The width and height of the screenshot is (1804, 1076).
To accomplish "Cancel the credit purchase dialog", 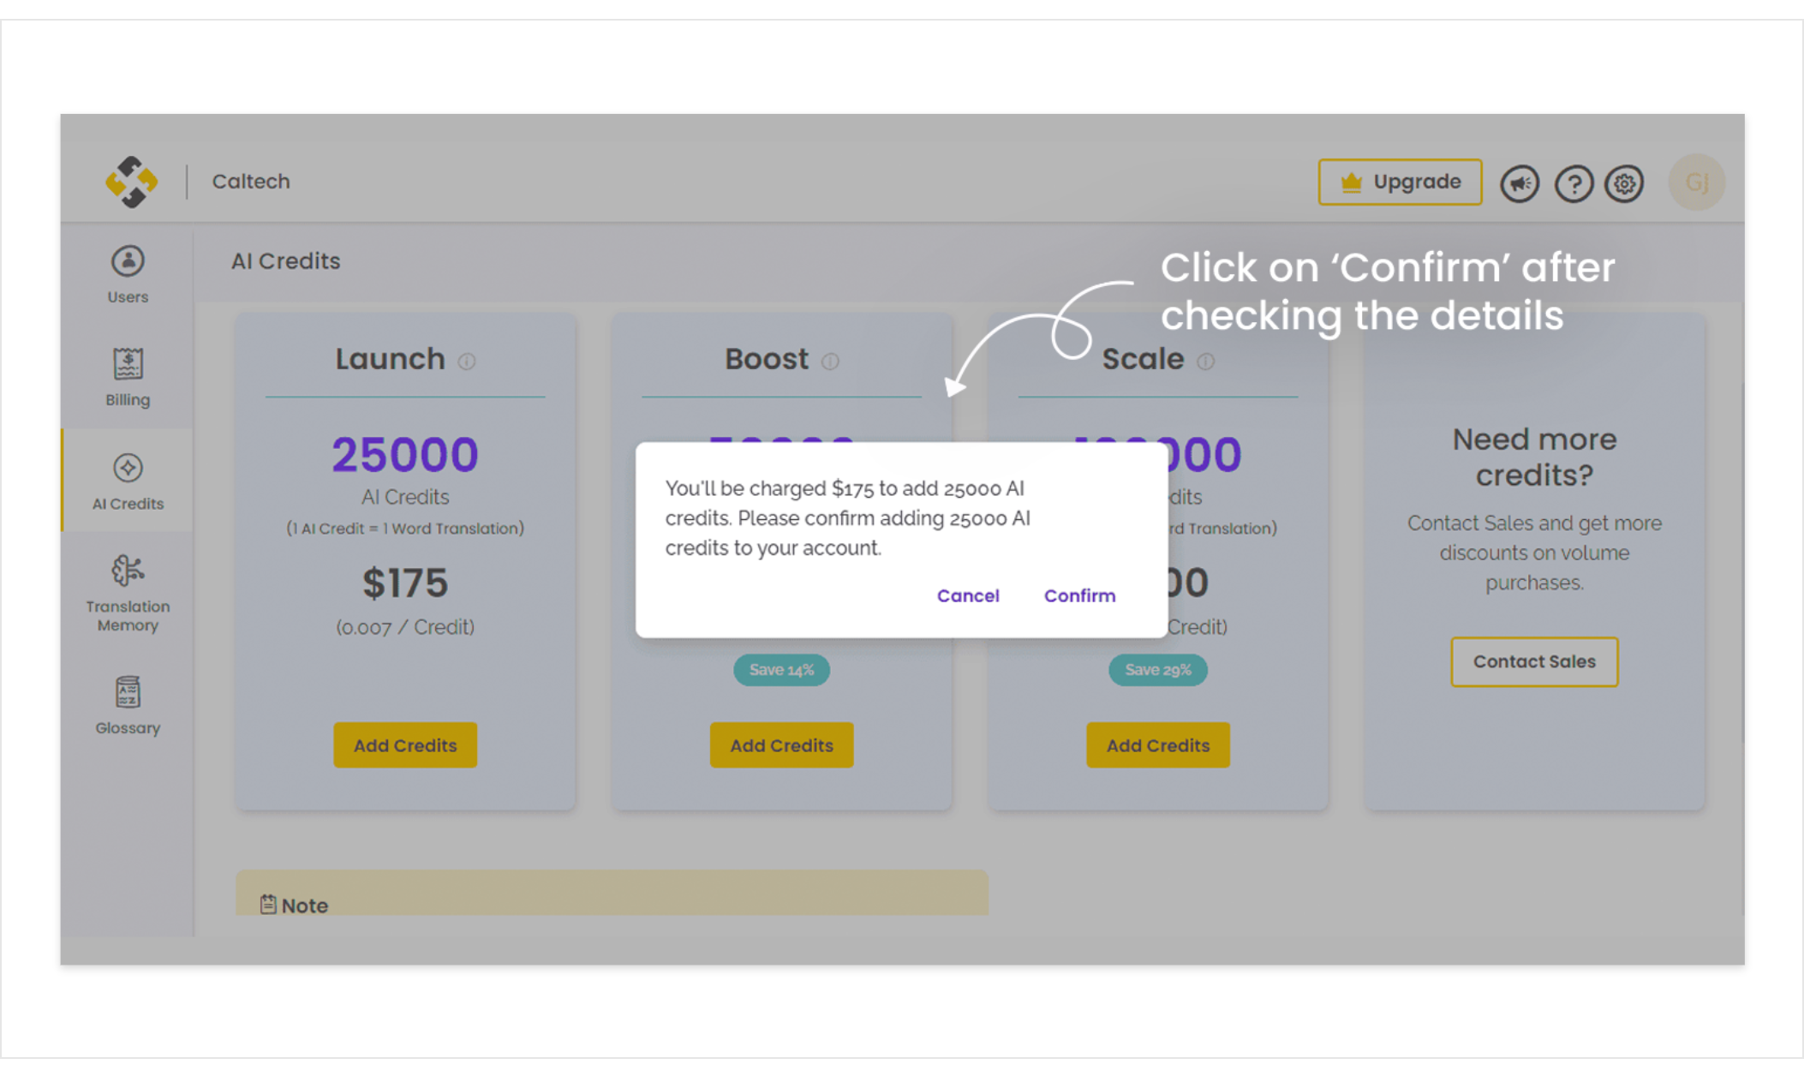I will click(x=968, y=595).
